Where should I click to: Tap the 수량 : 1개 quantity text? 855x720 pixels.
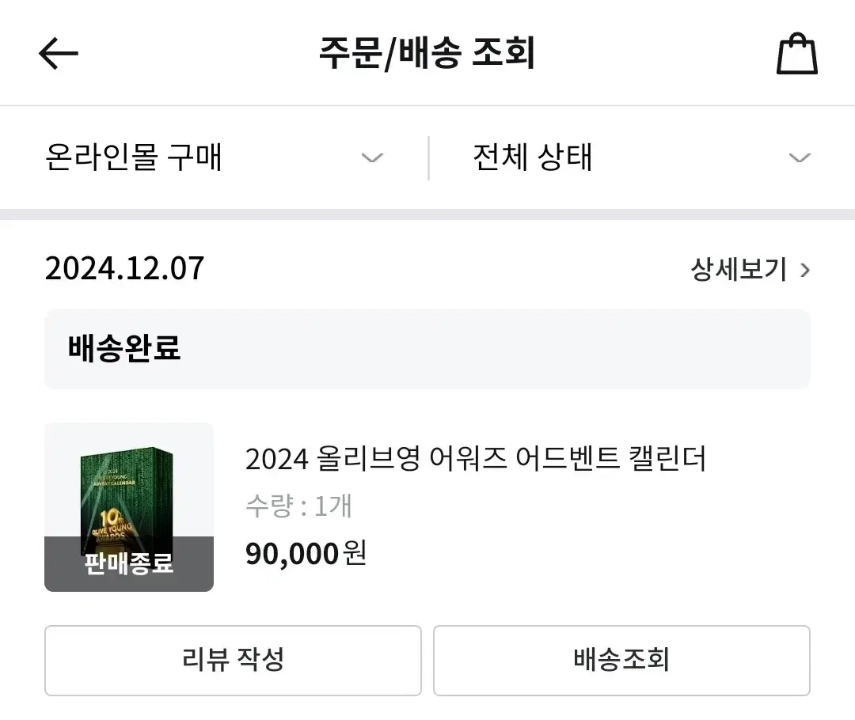tap(298, 506)
